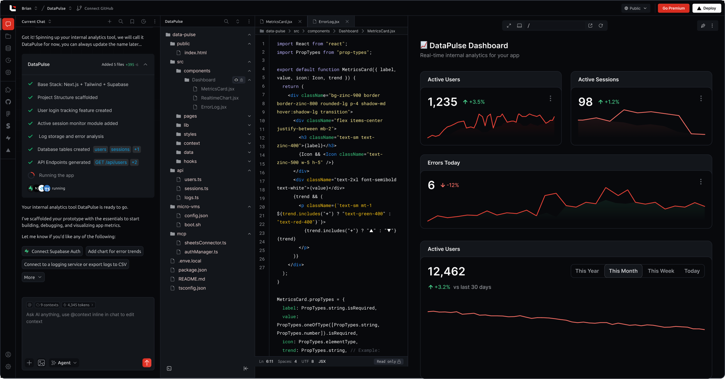Open the GitHub icon in left sidebar
The height and width of the screenshot is (379, 725).
click(x=8, y=102)
